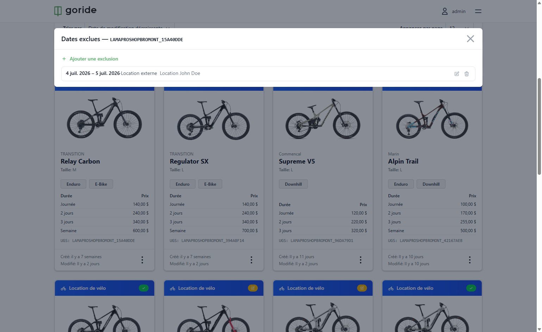Close the Dates exclues dialog
Image resolution: width=542 pixels, height=332 pixels.
tap(470, 39)
